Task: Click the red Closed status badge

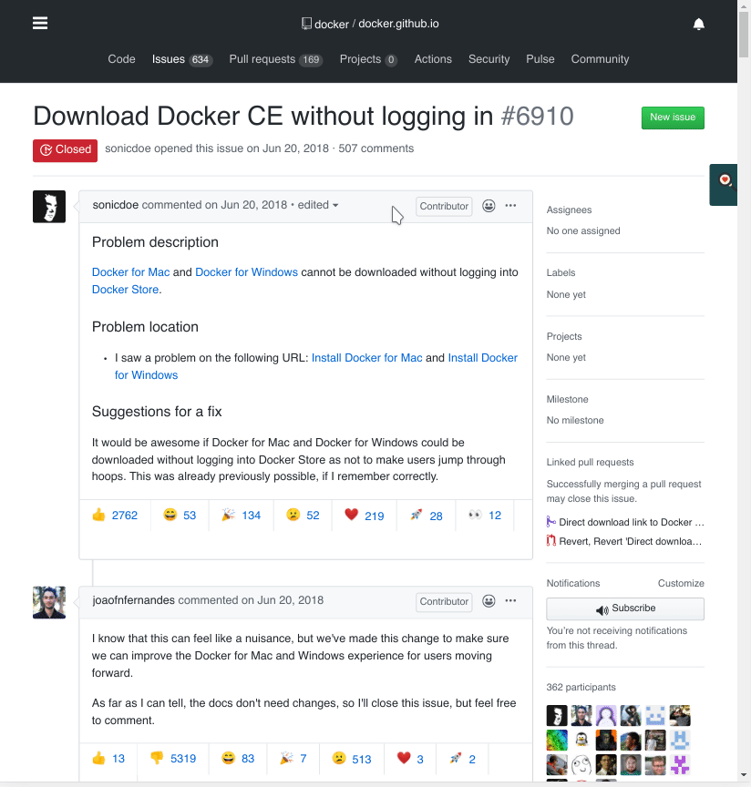Action: [x=66, y=150]
